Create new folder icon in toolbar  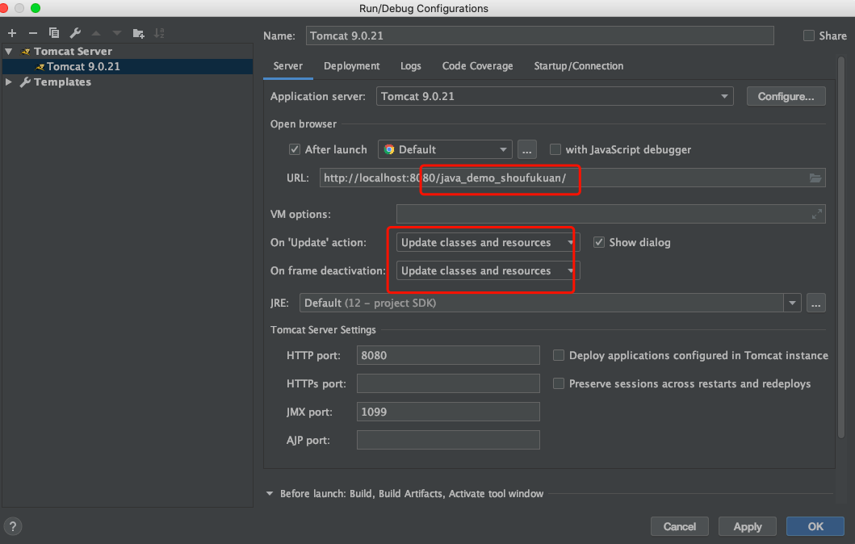[x=139, y=33]
